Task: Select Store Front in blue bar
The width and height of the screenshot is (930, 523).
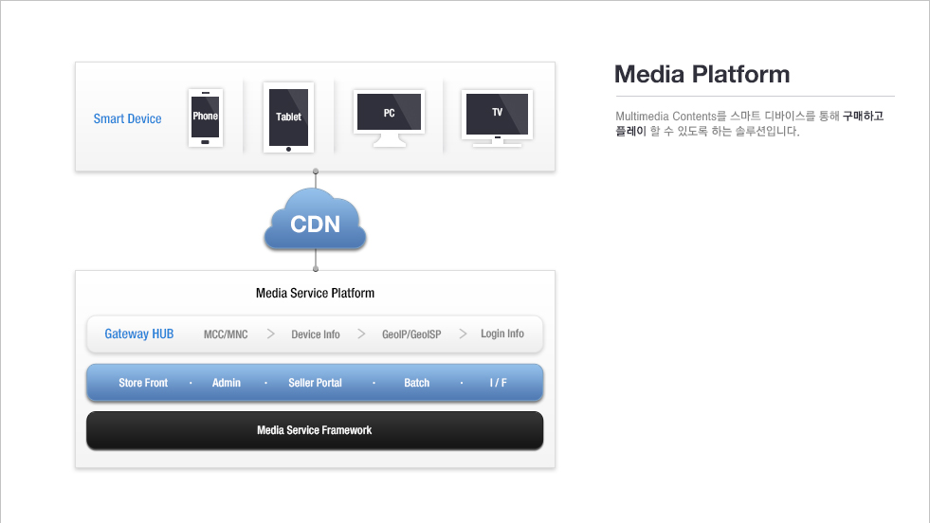Action: [x=143, y=383]
